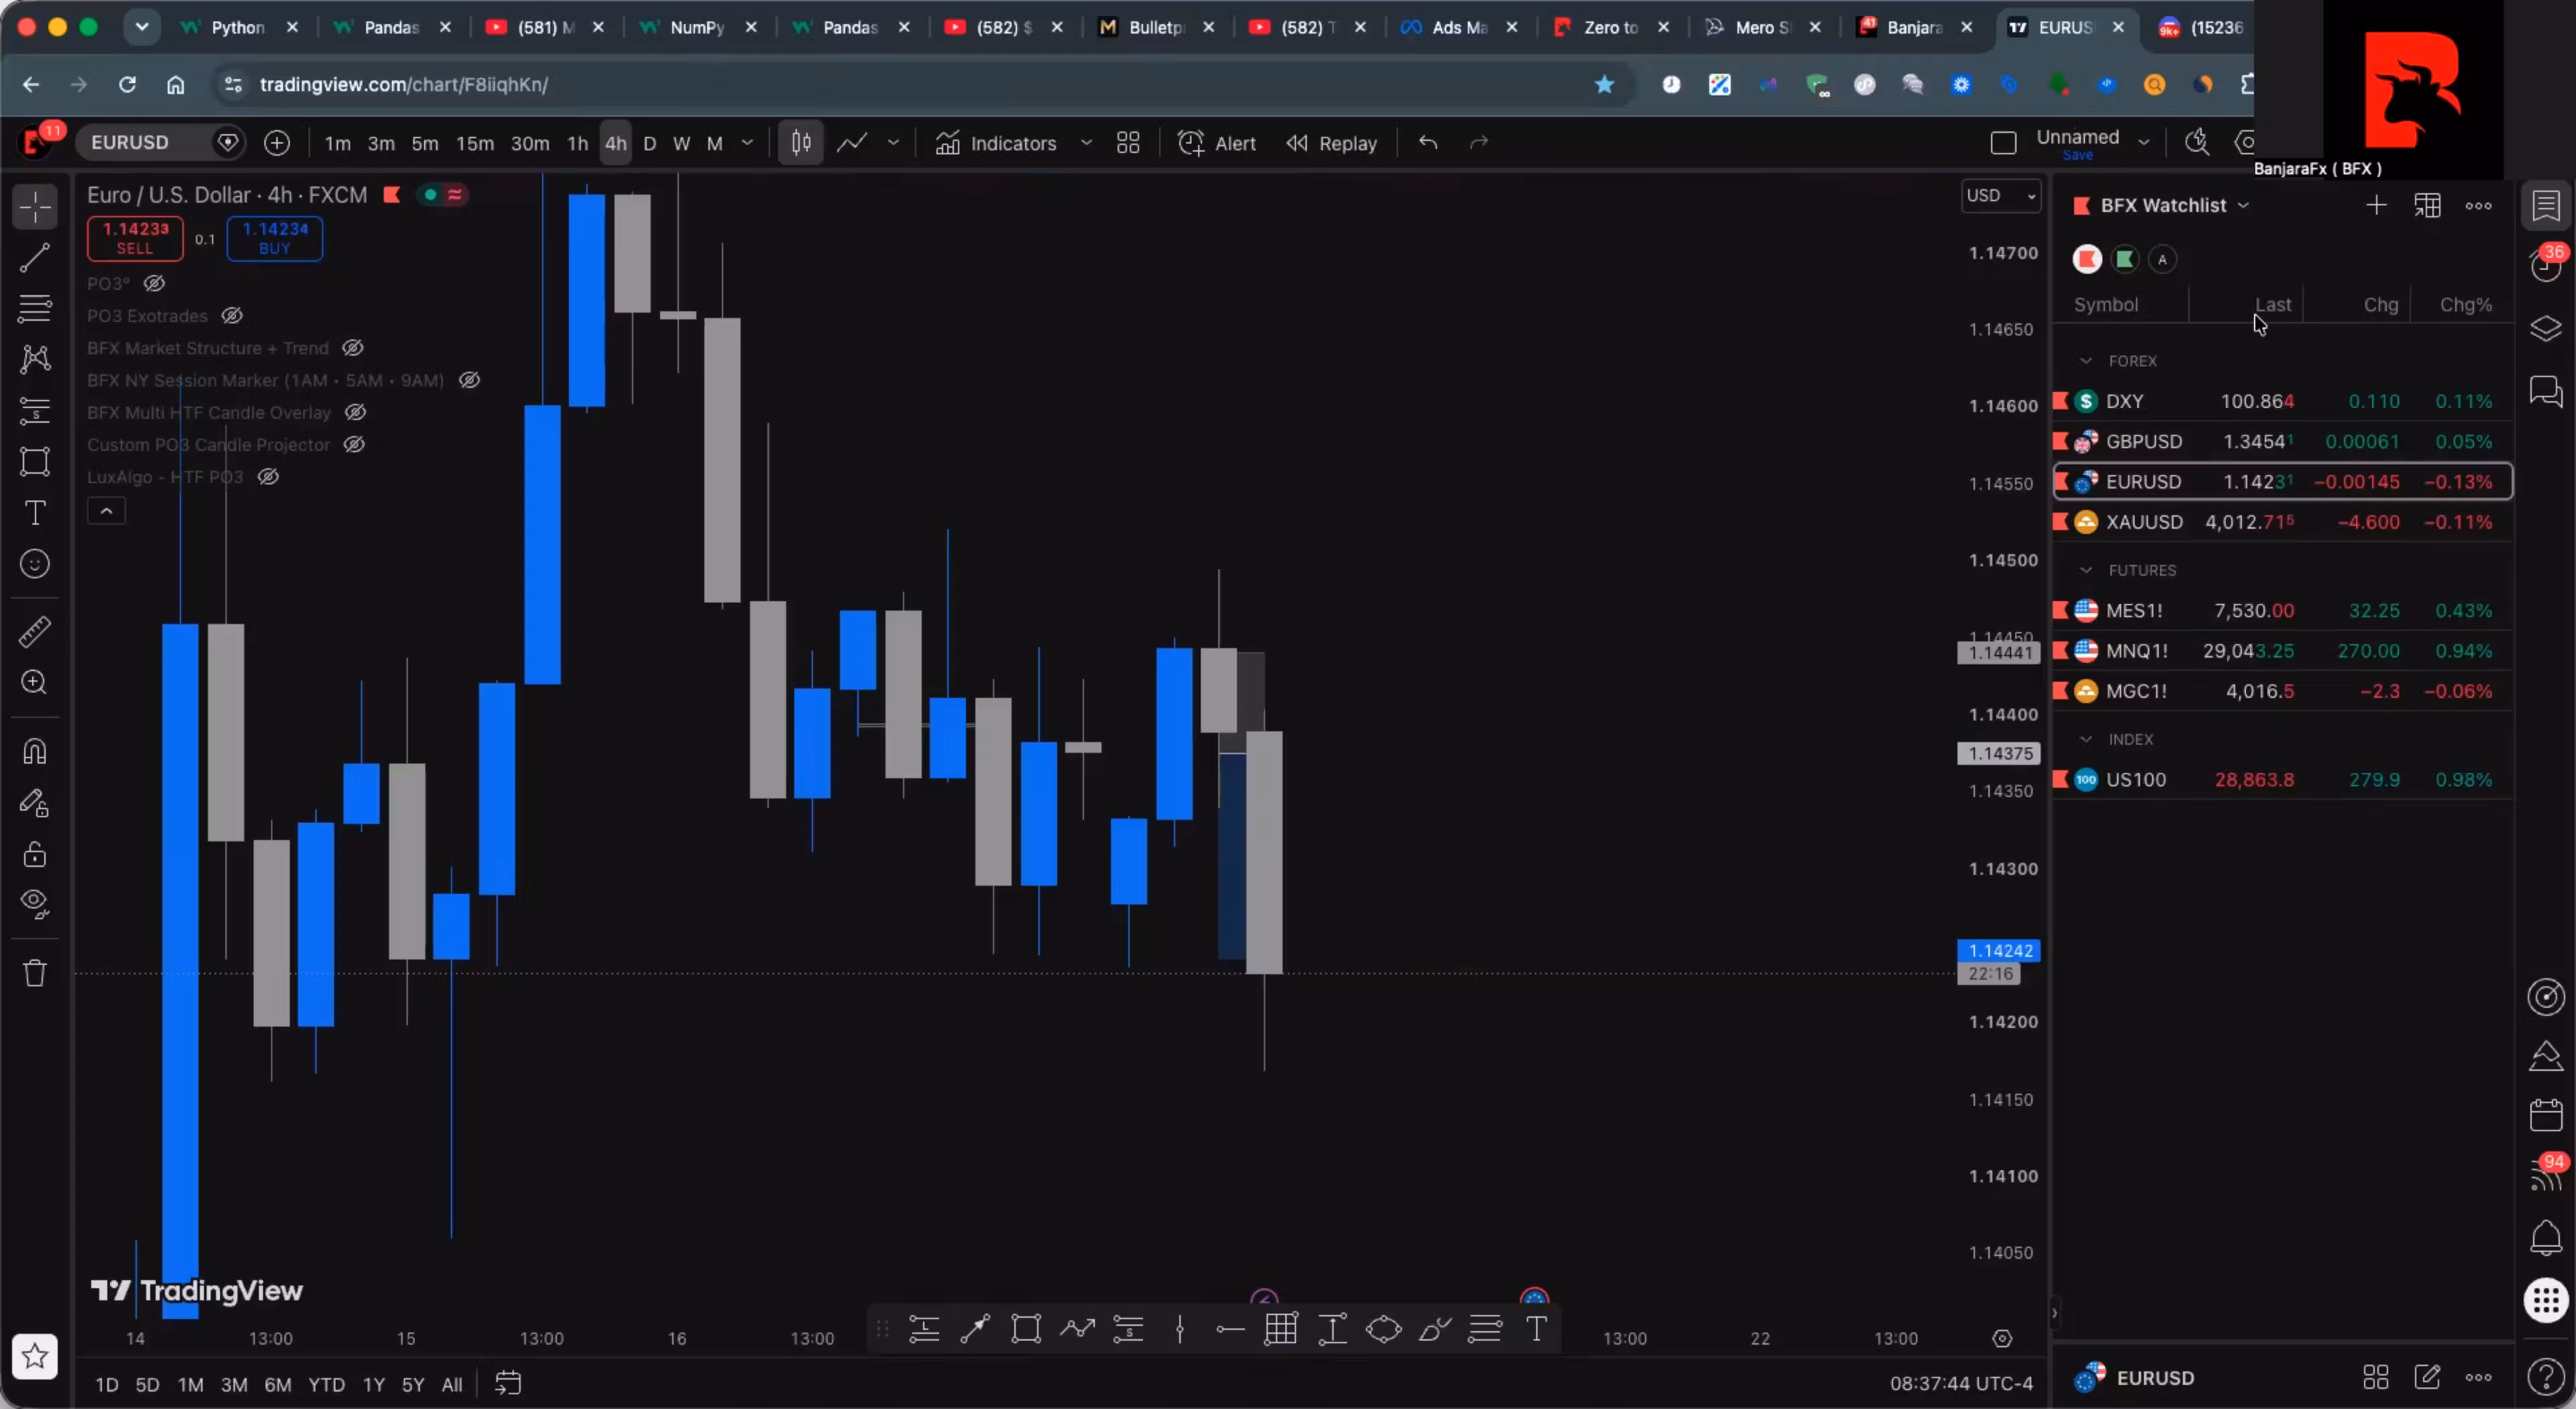Select the ruler measure tool

point(35,631)
